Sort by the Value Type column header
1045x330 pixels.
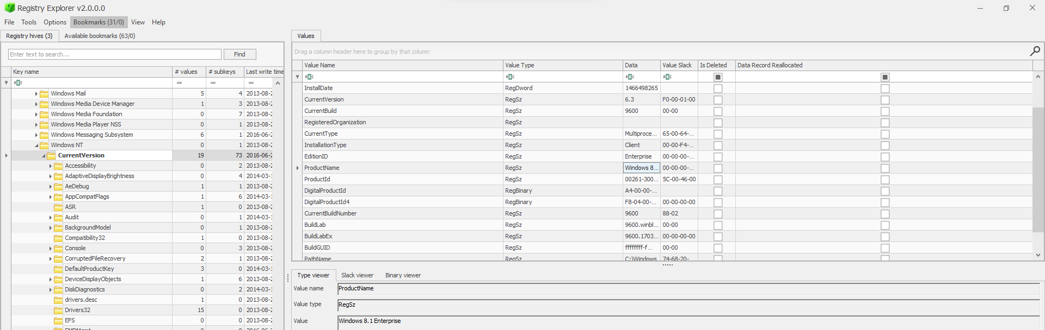coord(563,65)
